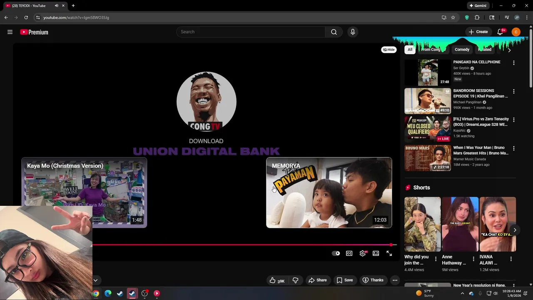Open notifications bell
The height and width of the screenshot is (300, 533).
pos(501,32)
